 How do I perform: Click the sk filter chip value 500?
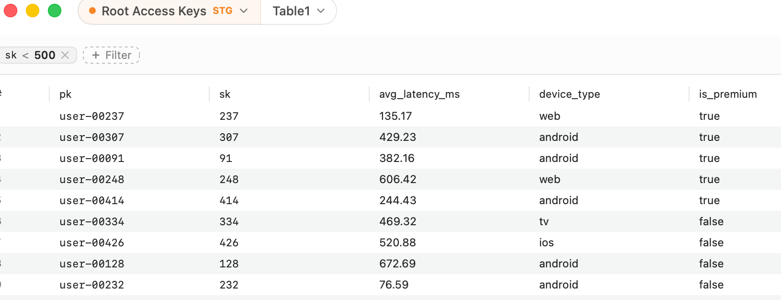(x=45, y=55)
